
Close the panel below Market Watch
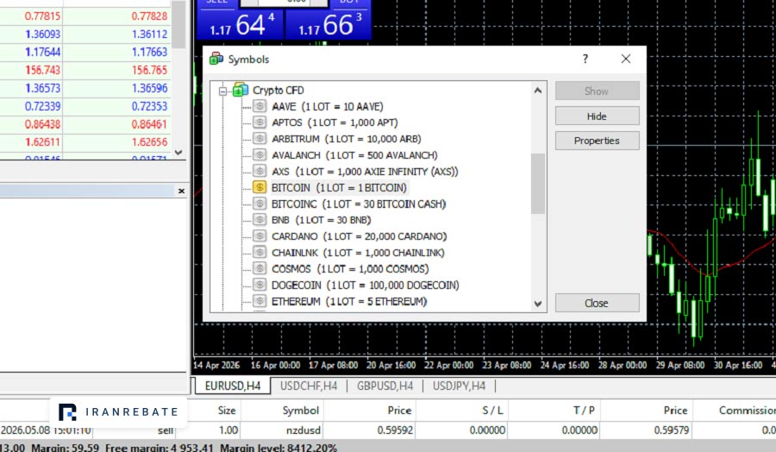181,191
